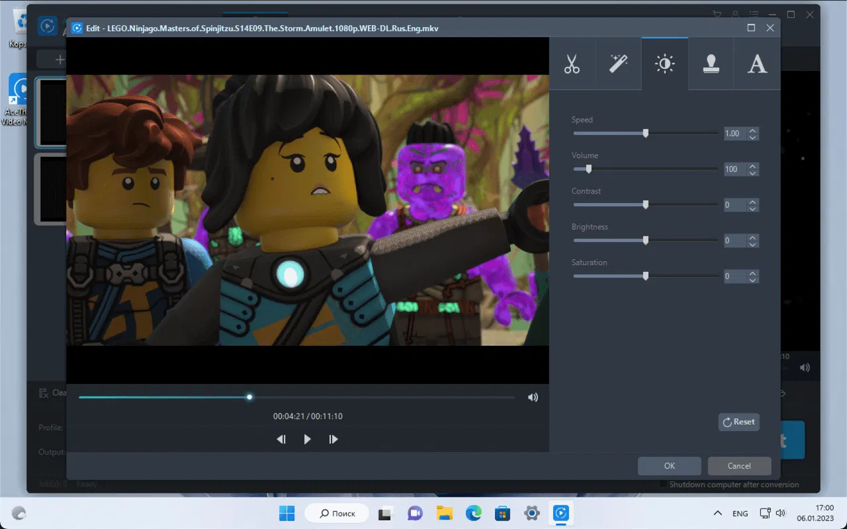This screenshot has width=847, height=529.
Task: Focus the Speed value field
Action: 735,134
